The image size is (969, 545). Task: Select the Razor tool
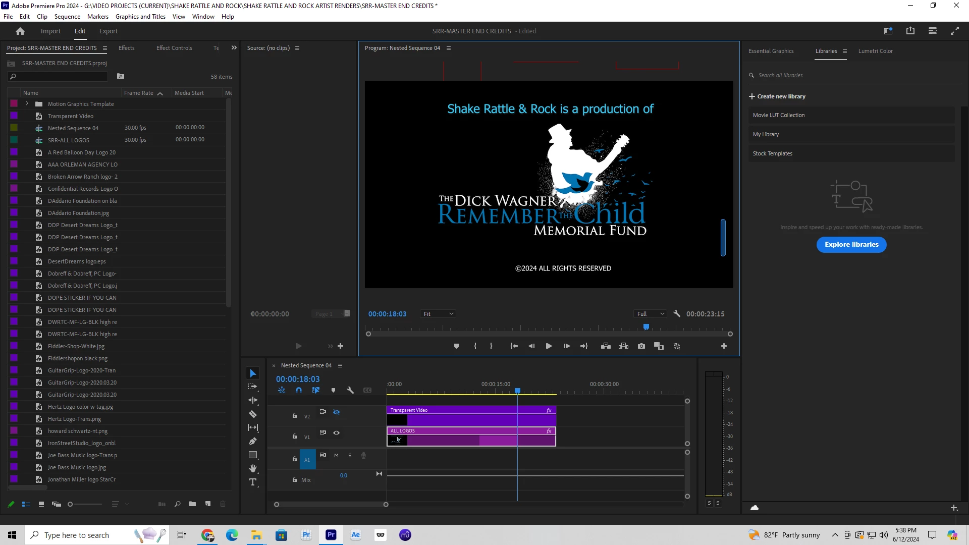[253, 414]
